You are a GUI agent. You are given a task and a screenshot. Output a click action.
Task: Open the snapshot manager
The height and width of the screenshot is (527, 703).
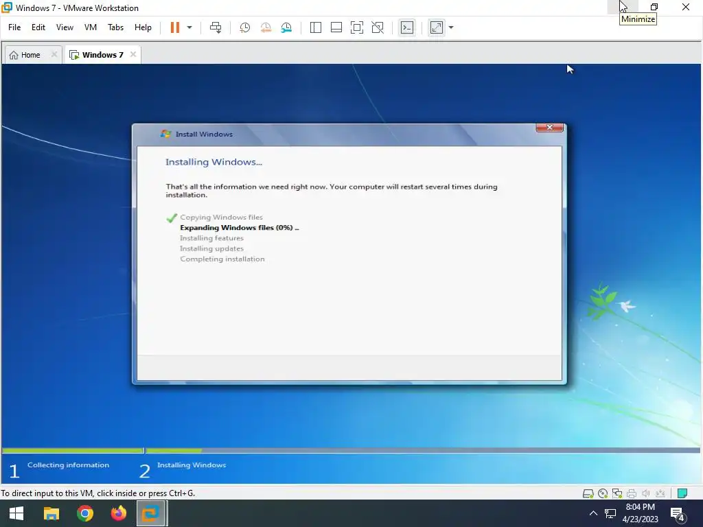pyautogui.click(x=286, y=27)
